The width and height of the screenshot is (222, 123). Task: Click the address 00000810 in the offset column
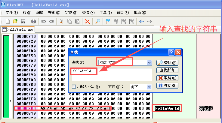(x=26, y=113)
